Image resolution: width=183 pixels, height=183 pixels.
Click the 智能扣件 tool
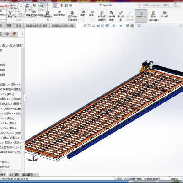(x=48, y=16)
